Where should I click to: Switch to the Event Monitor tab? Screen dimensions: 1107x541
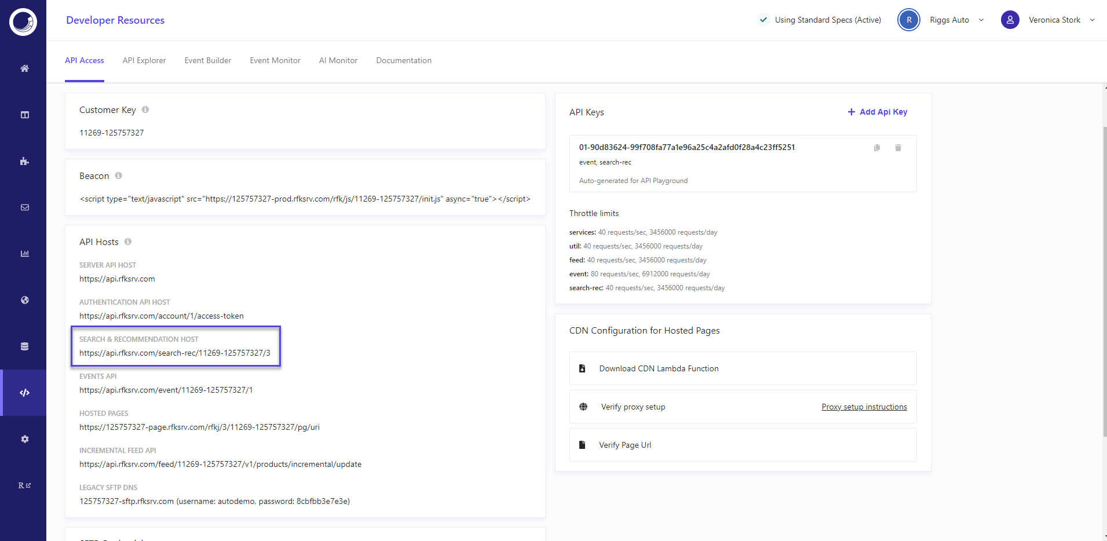pyautogui.click(x=275, y=60)
